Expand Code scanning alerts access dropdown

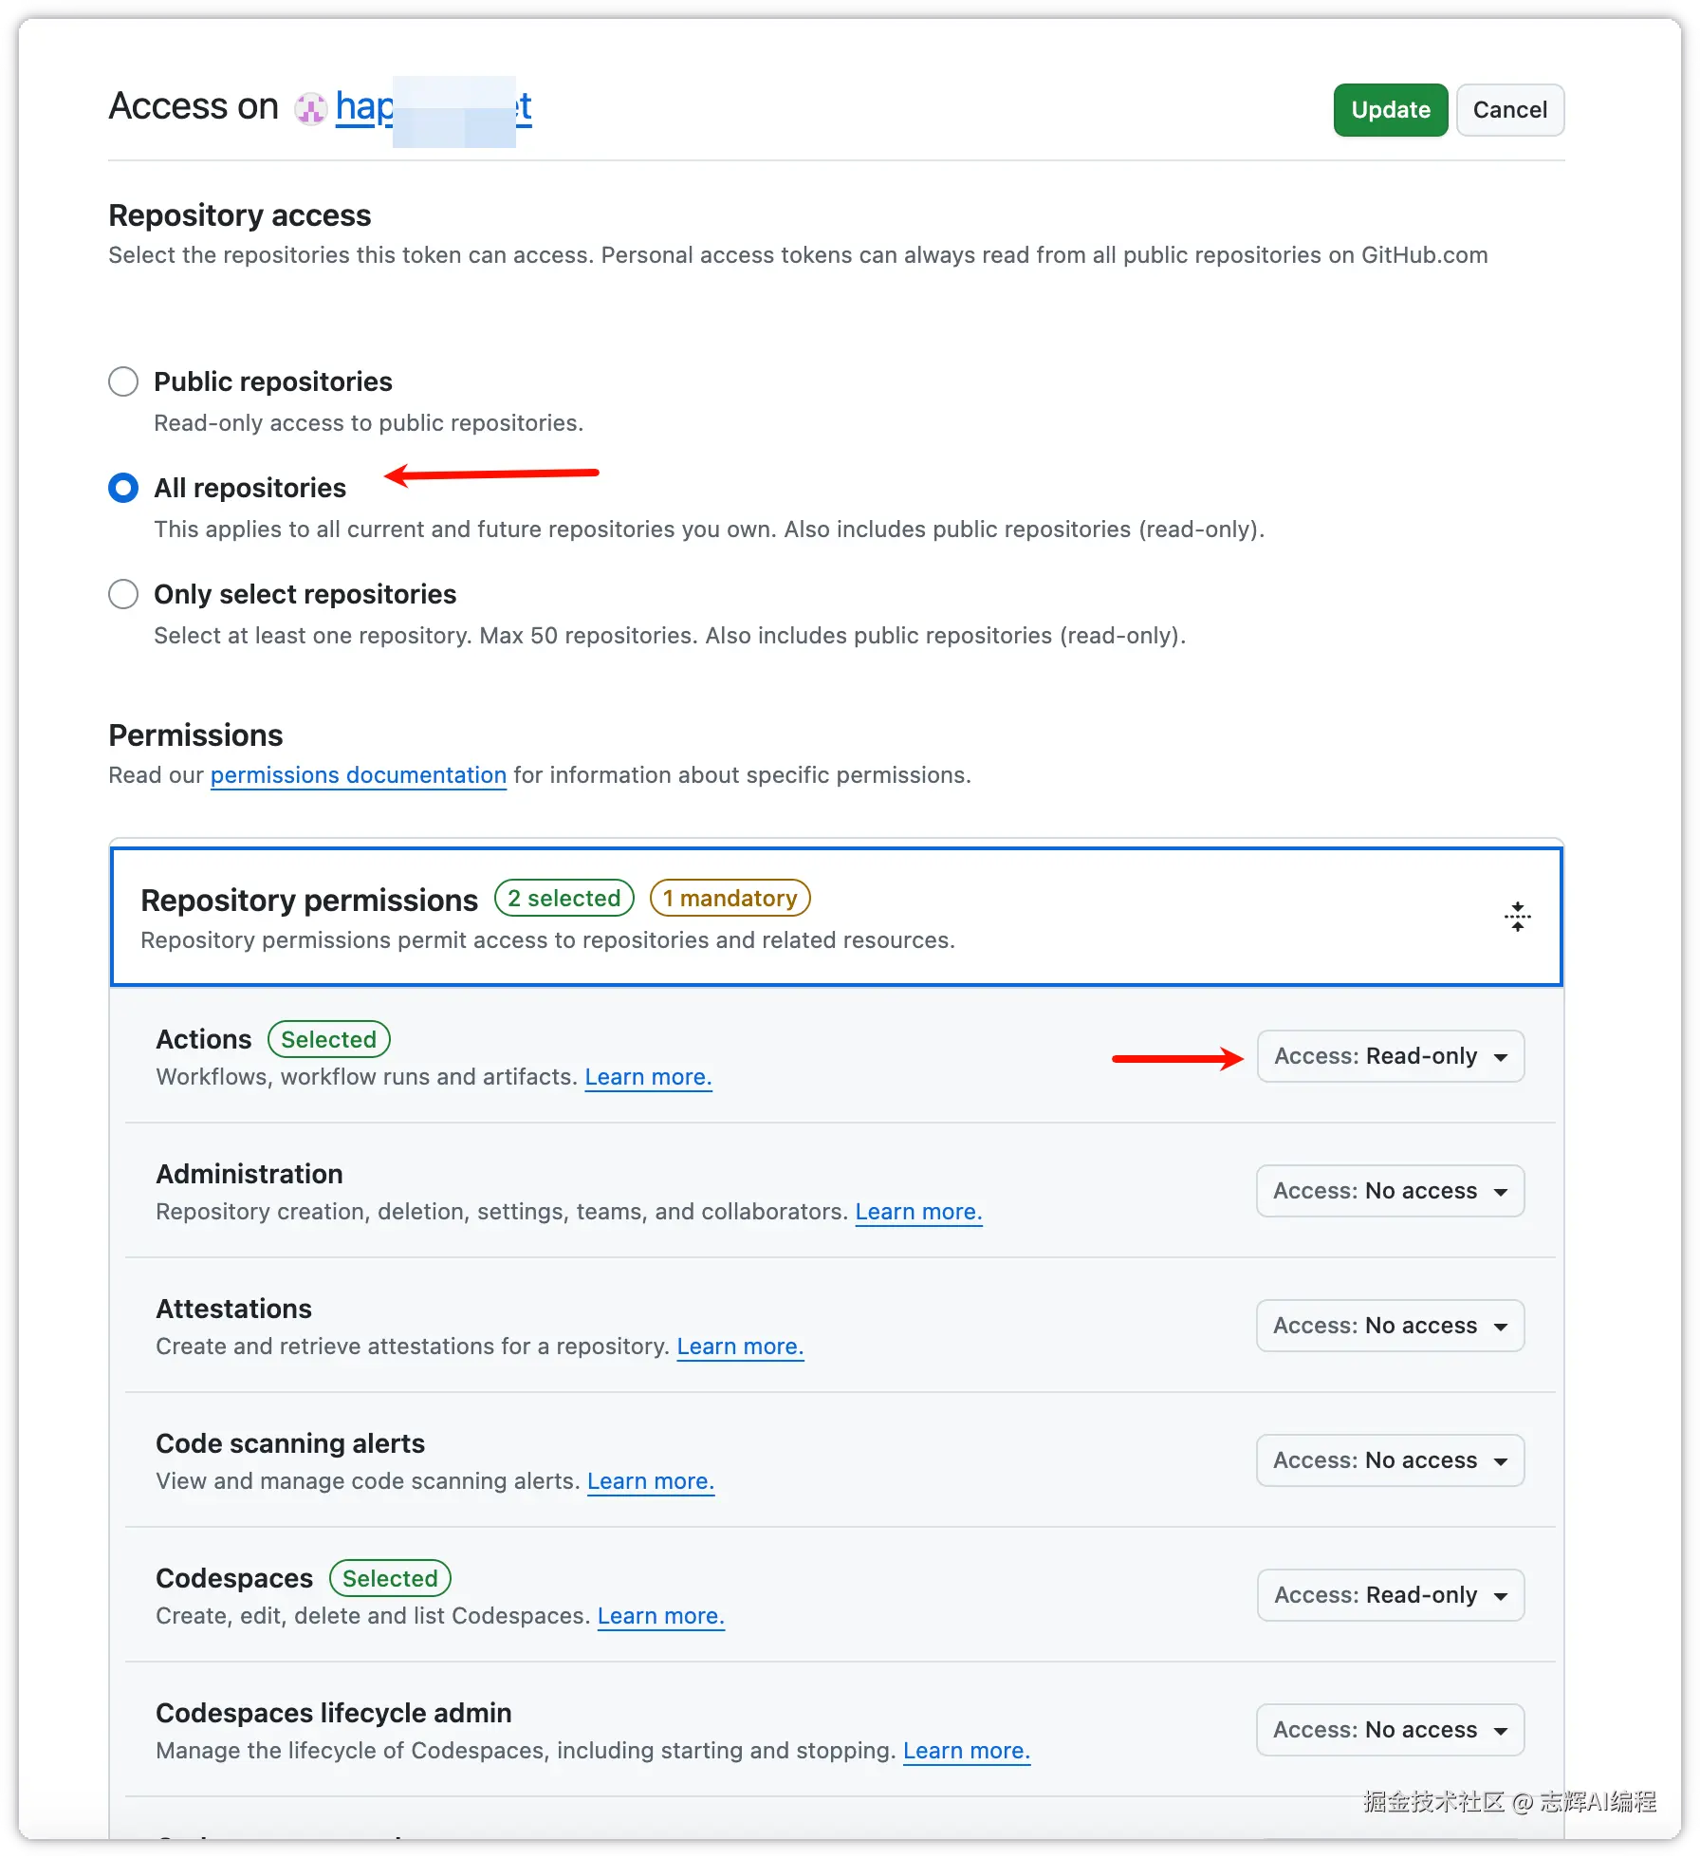[x=1390, y=1460]
